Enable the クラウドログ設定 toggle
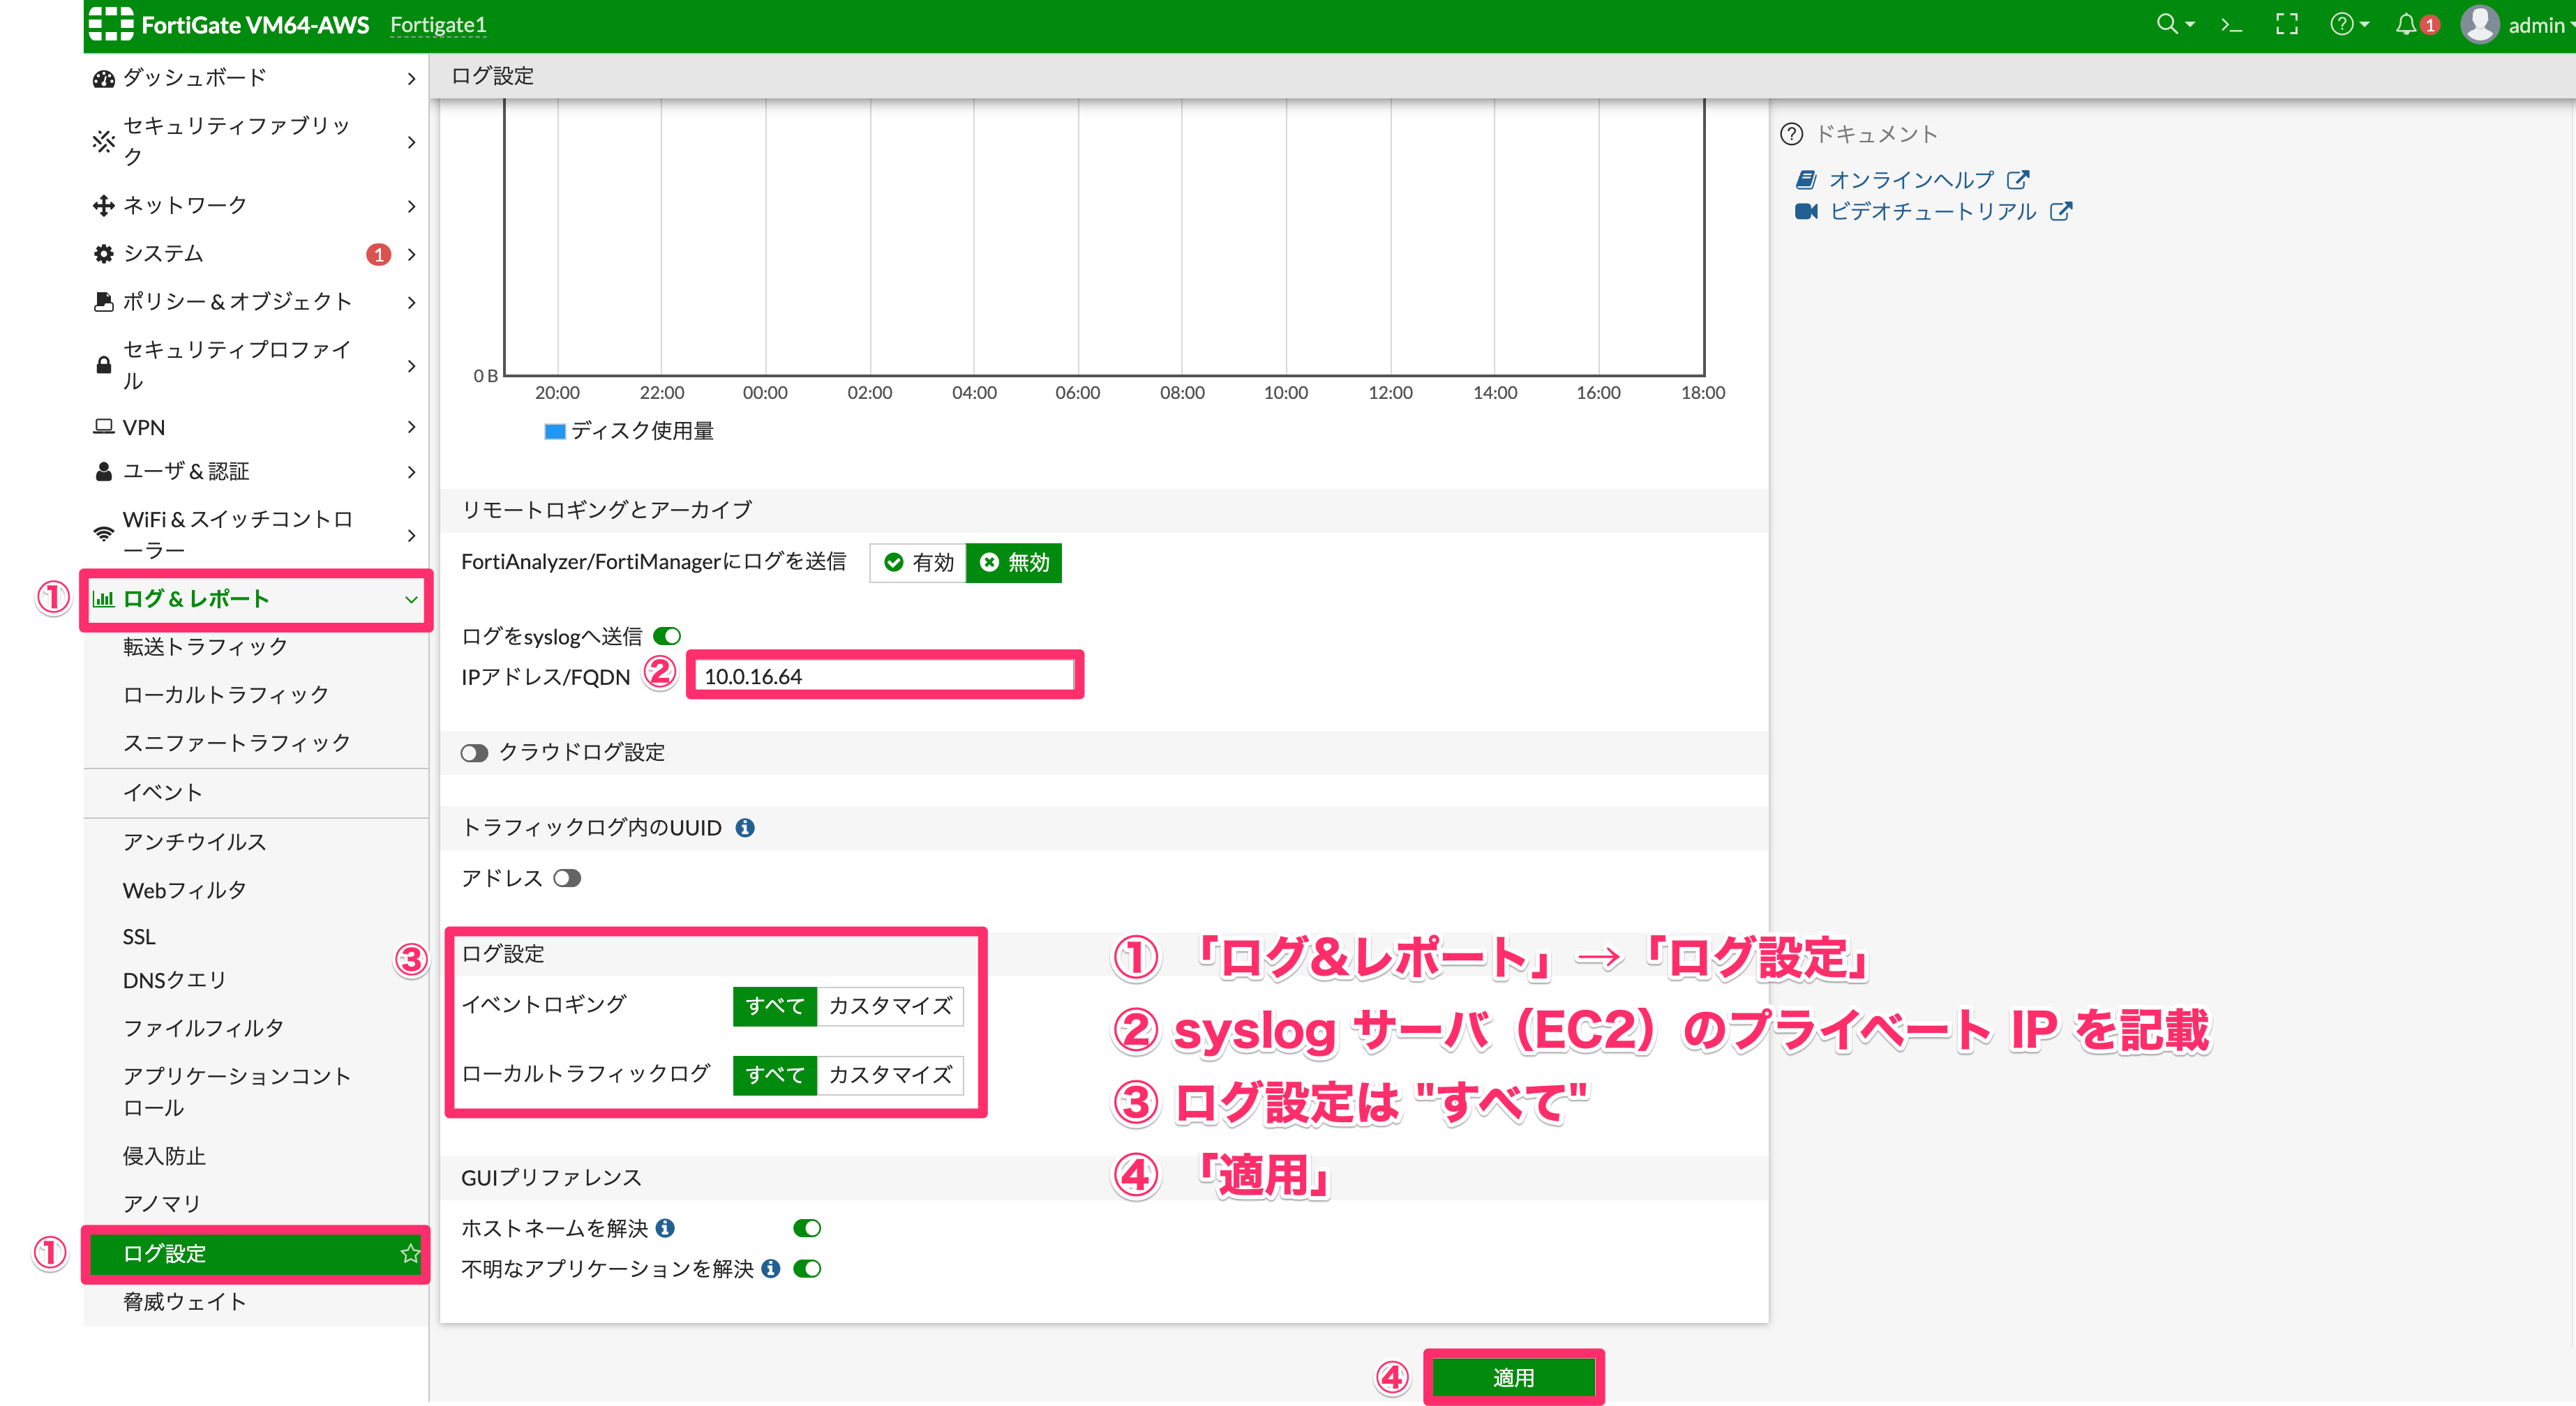2576x1406 pixels. click(474, 753)
